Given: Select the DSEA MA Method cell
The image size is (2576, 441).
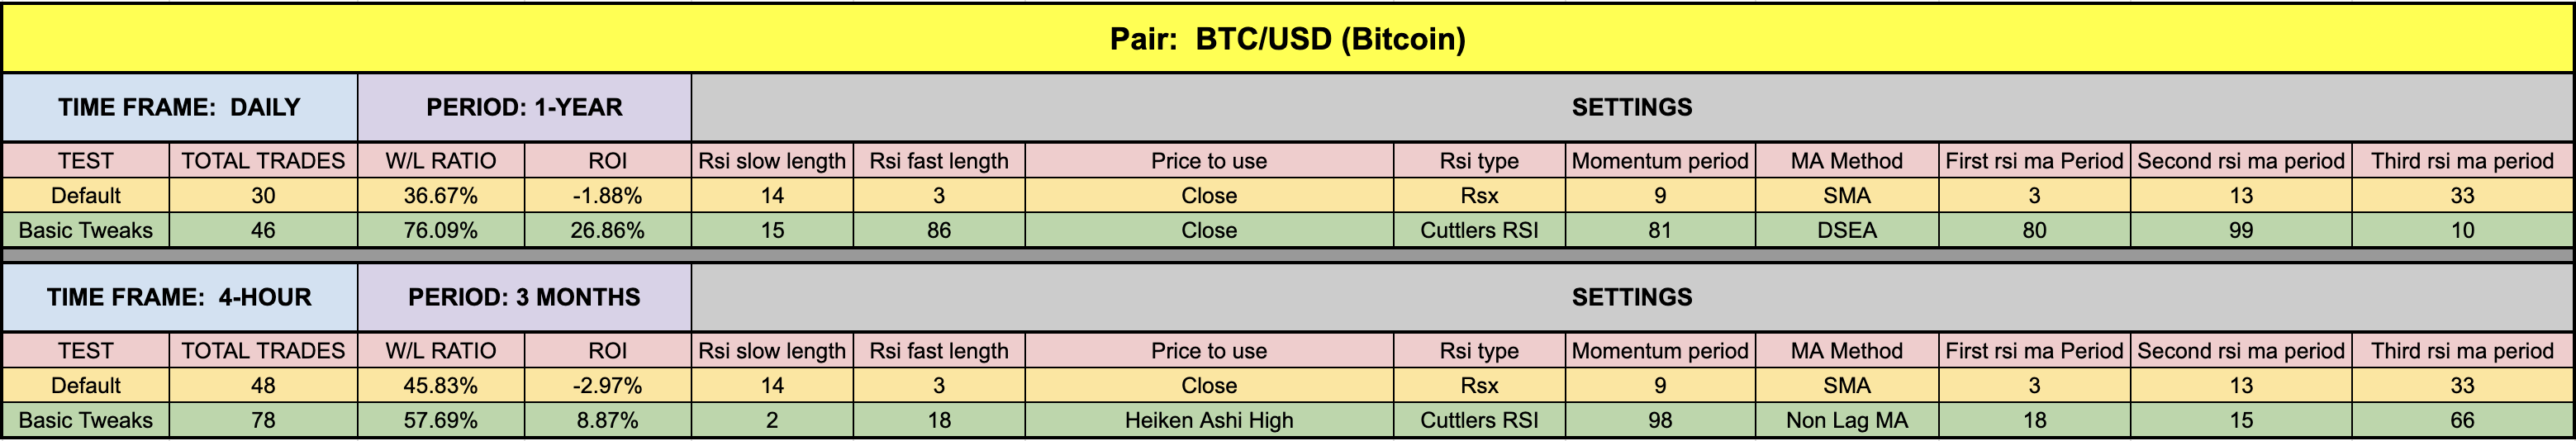Looking at the screenshot, I should point(1846,230).
